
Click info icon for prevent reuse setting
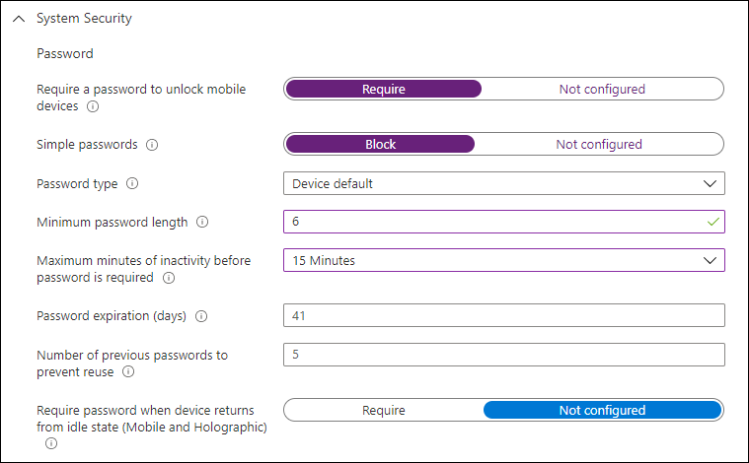[x=128, y=371]
